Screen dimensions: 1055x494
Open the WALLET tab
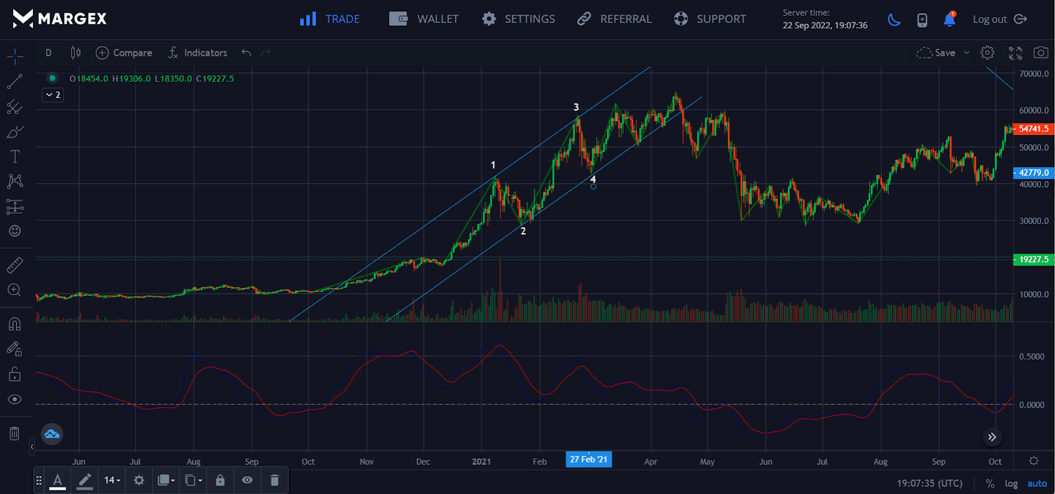click(x=423, y=19)
